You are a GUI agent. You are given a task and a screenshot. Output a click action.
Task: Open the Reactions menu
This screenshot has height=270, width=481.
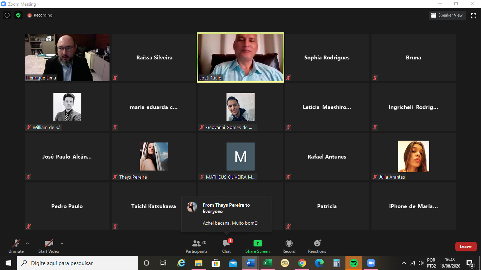[317, 246]
